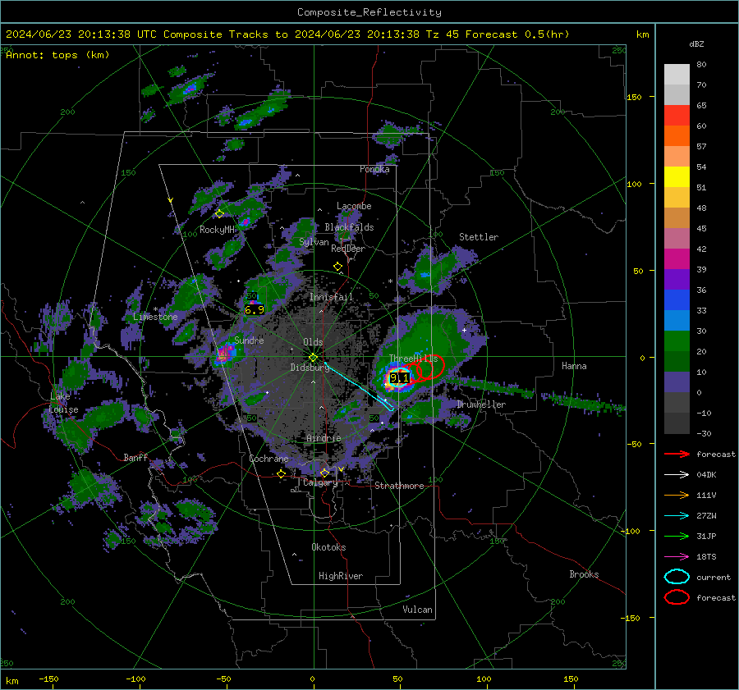The image size is (739, 690).
Task: Click the red forecast arrow in legend
Action: point(677,454)
